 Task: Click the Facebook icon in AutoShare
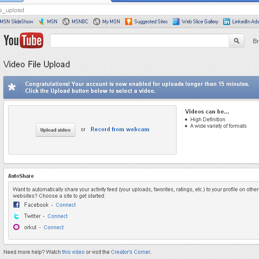16,205
